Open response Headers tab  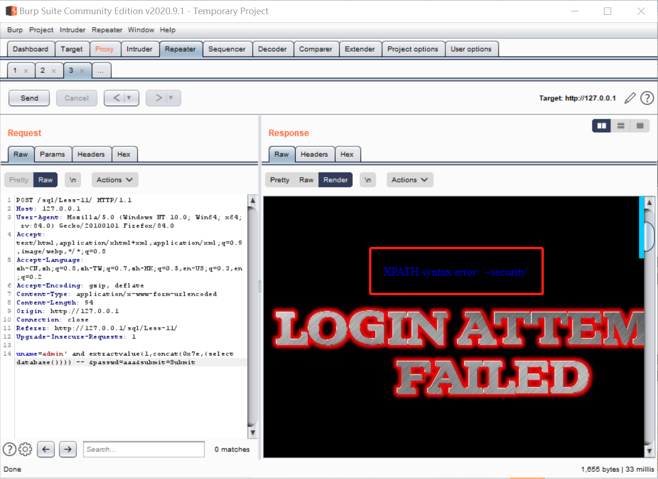[314, 154]
